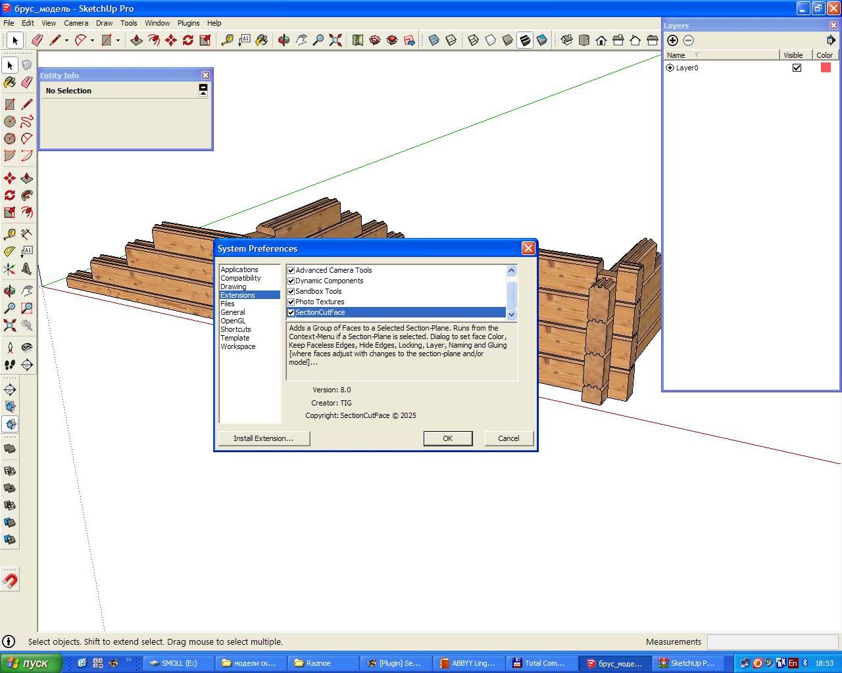Toggle Layer0 visibility checkbox
Screen dimensions: 842x673
click(x=797, y=68)
